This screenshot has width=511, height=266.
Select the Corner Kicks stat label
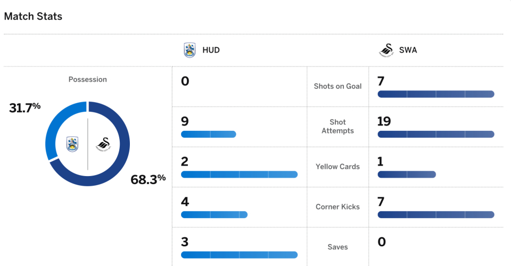tap(337, 206)
